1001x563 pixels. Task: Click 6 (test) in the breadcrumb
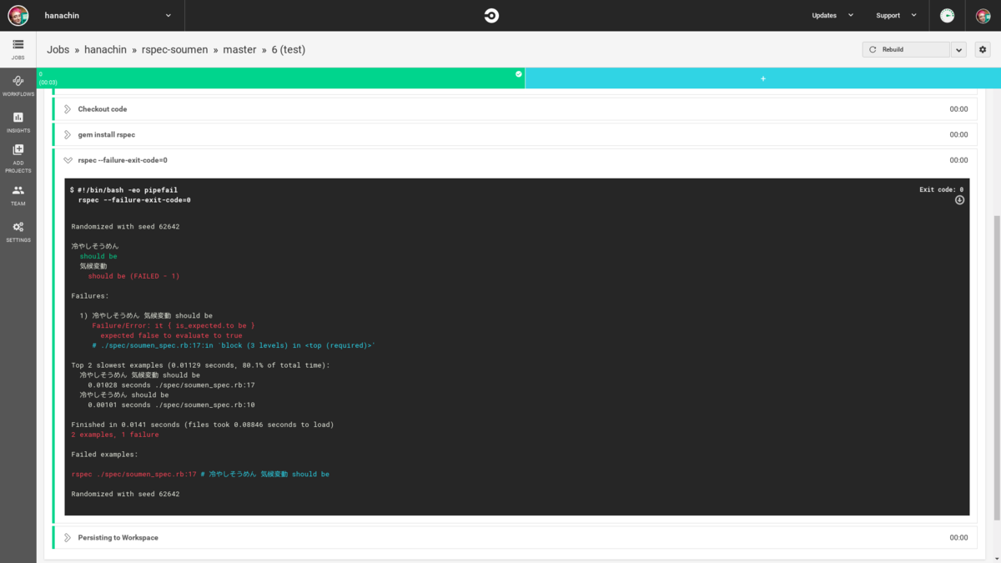(289, 49)
